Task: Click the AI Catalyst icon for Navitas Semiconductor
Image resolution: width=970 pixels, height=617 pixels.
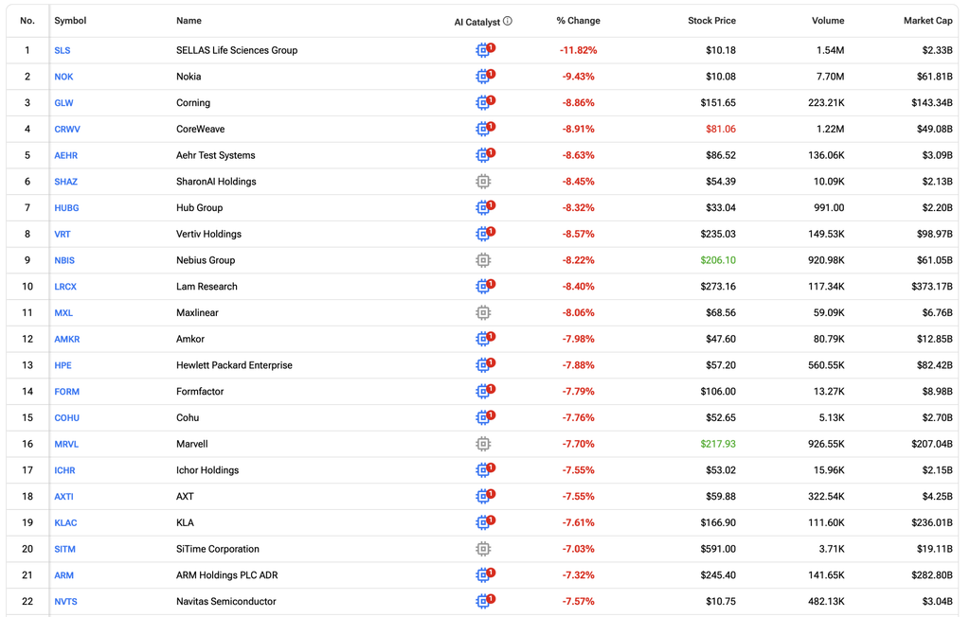Action: coord(485,601)
